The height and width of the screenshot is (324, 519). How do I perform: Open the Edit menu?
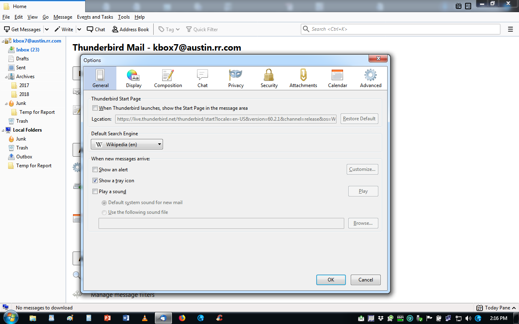point(19,17)
